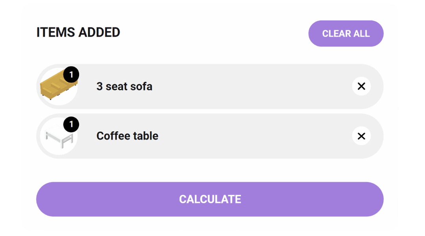Click the black circle showing 1 above the table
The height and width of the screenshot is (236, 425).
pos(71,124)
